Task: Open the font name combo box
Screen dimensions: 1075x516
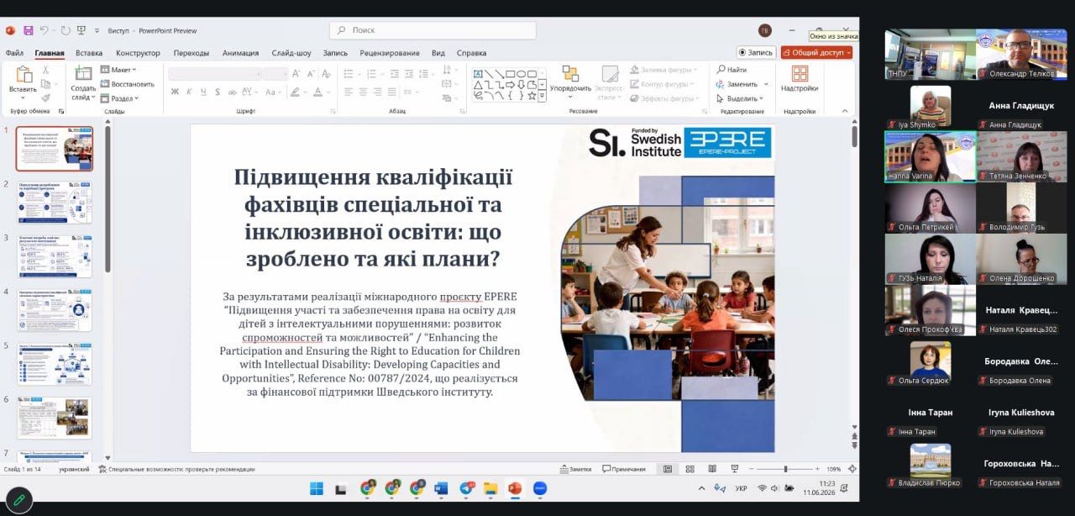Action: click(213, 74)
